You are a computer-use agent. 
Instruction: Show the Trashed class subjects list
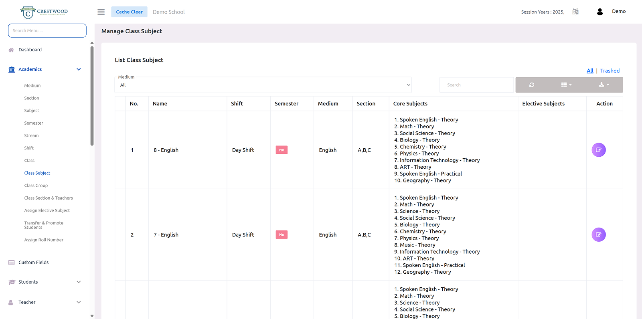(x=610, y=71)
